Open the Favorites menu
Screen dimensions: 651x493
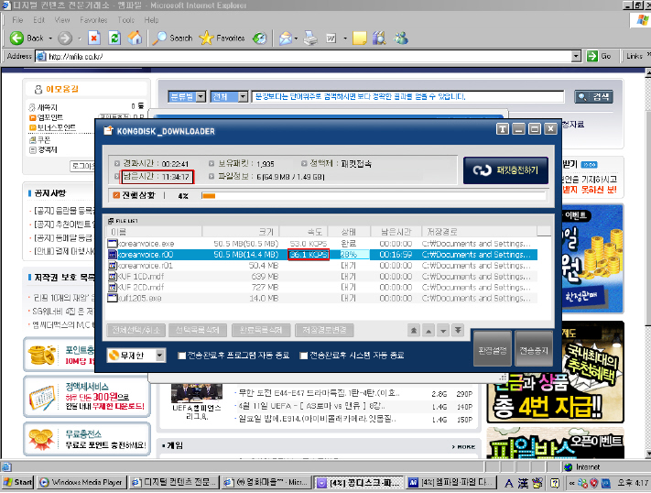point(93,20)
